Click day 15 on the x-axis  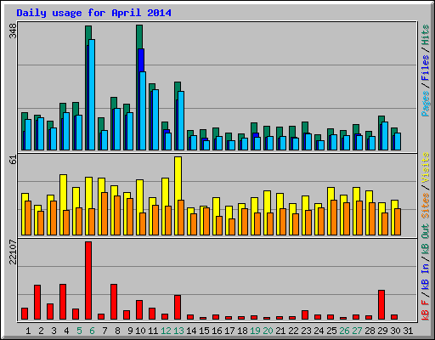[x=204, y=331]
